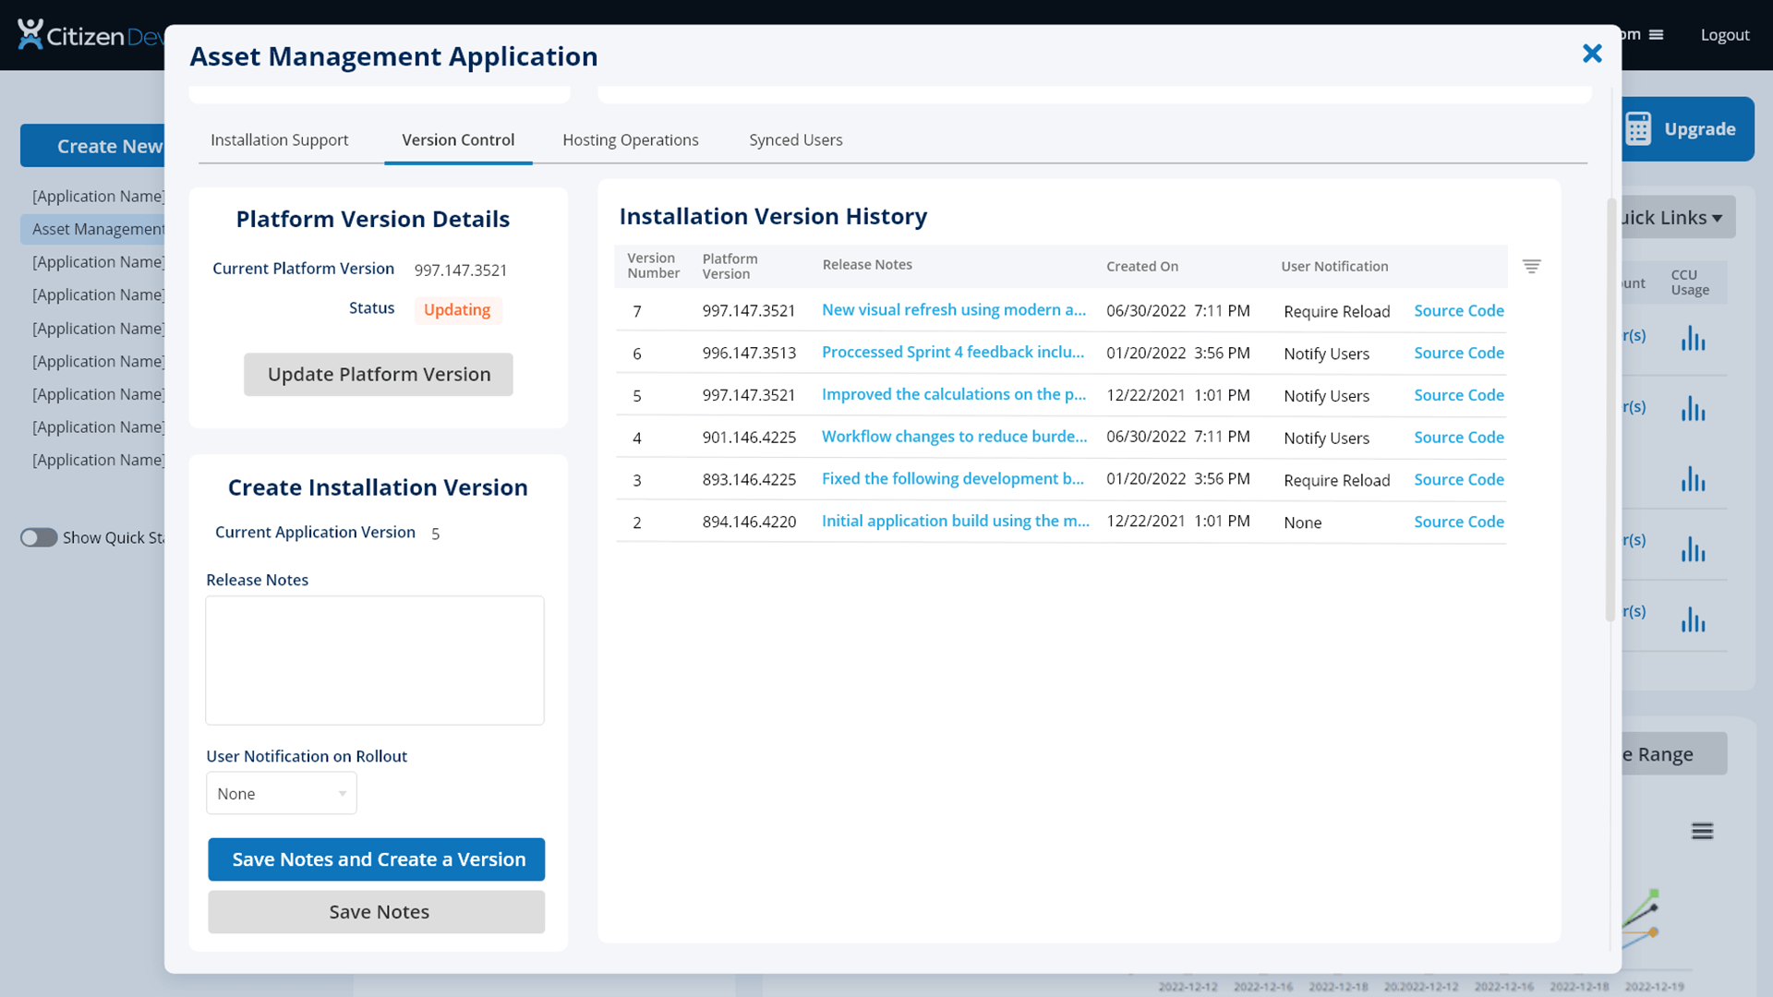1773x997 pixels.
Task: Select the Release Notes input field
Action: point(375,658)
